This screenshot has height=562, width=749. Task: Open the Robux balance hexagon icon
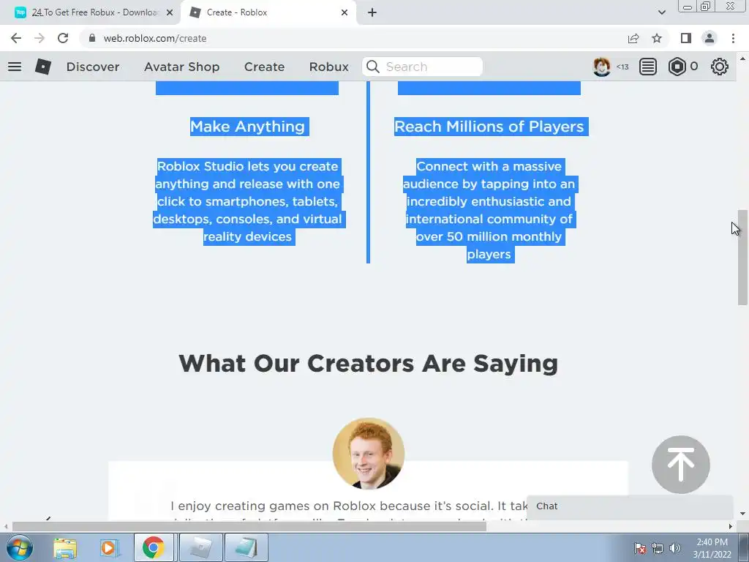click(x=677, y=67)
